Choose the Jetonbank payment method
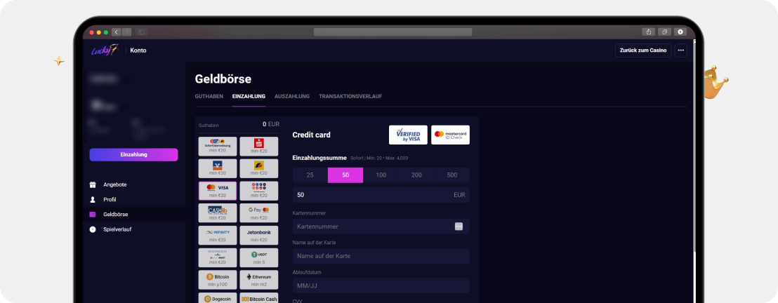This screenshot has height=303, width=778. 258,235
